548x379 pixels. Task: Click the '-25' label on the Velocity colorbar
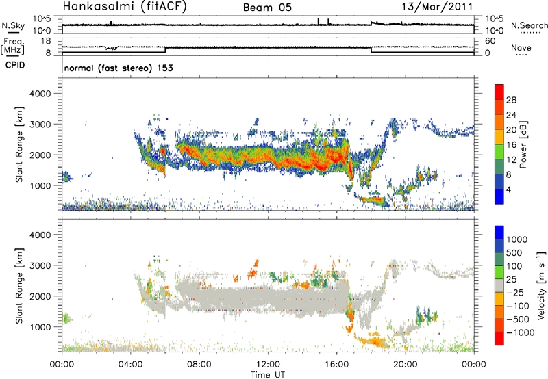pyautogui.click(x=515, y=292)
